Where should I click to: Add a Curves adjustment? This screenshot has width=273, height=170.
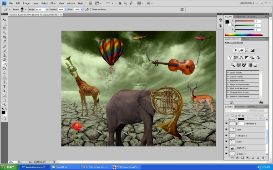pyautogui.click(x=247, y=50)
